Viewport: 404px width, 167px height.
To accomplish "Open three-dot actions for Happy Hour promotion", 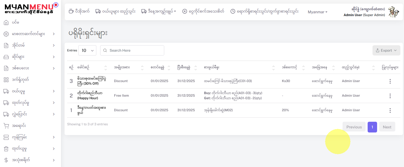I will tap(390, 96).
